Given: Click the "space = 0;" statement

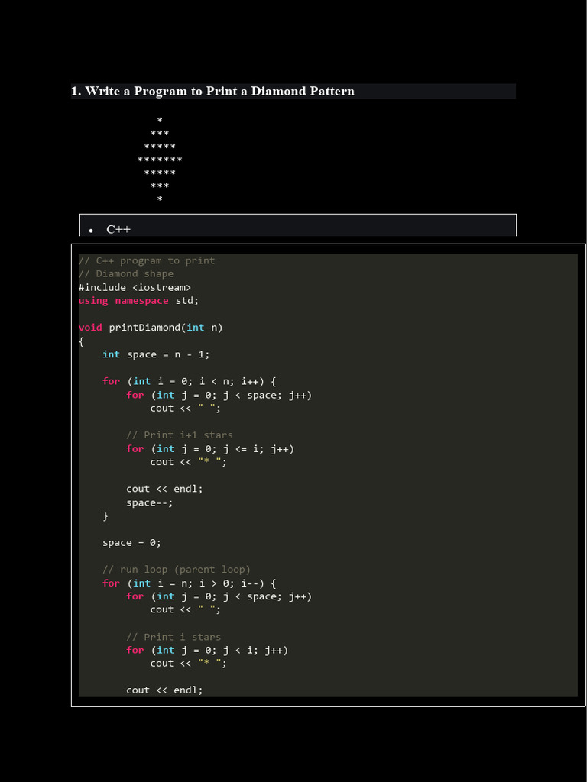Looking at the screenshot, I should tap(131, 543).
